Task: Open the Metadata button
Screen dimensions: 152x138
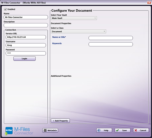Action: [50, 130]
